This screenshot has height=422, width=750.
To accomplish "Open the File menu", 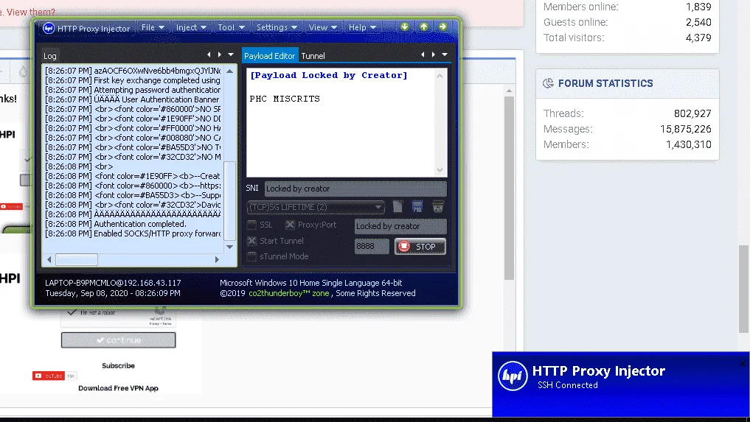I will pyautogui.click(x=153, y=27).
